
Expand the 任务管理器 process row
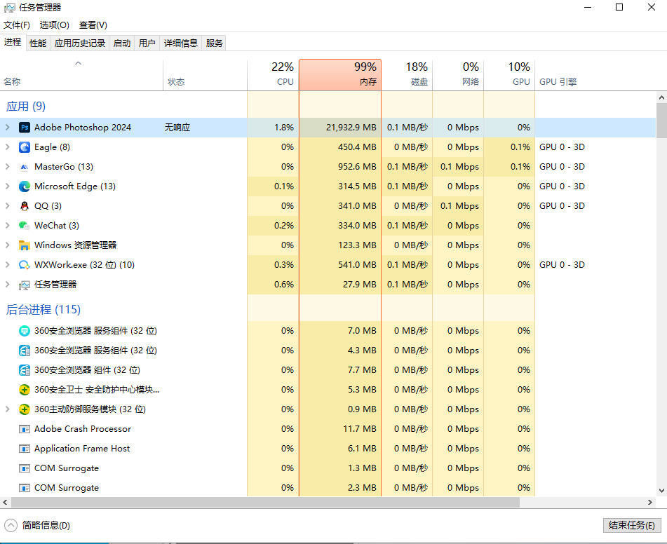[7, 284]
